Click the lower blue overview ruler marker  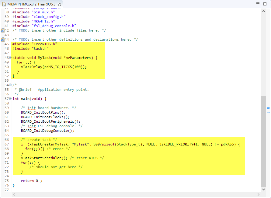(x=268, y=113)
